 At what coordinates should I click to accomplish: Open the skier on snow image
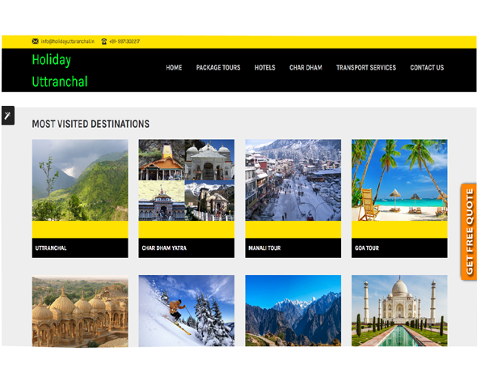186,311
